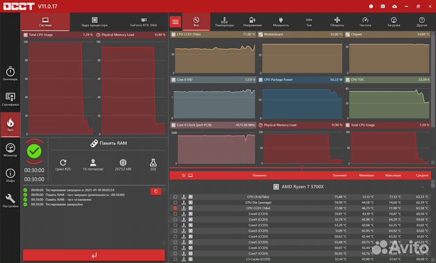Viewport: 436px width, 263px height.
Task: Open the Сертификат sidebar section
Action: 10,99
